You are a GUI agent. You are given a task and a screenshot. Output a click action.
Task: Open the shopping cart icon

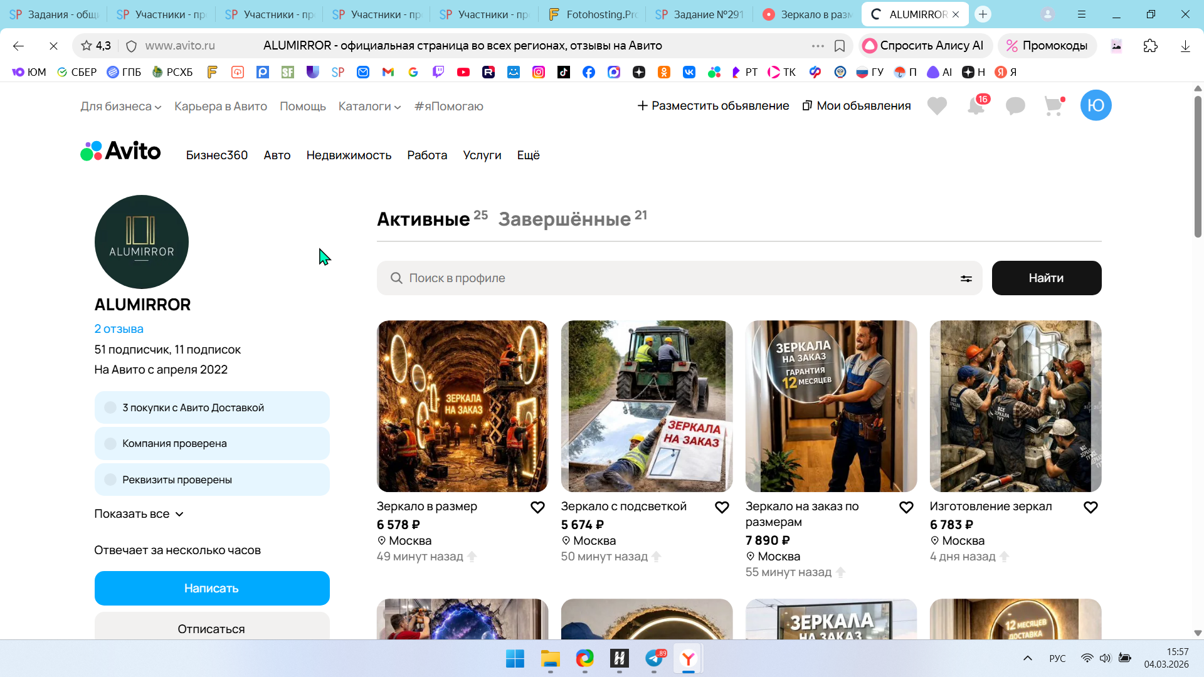1054,106
